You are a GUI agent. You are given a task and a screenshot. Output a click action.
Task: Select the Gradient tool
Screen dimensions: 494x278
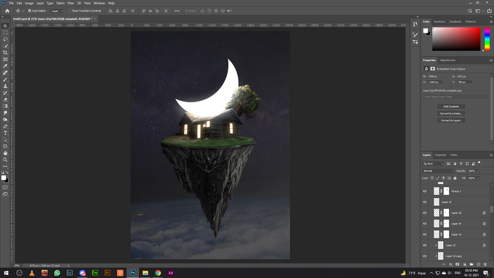tap(5, 106)
